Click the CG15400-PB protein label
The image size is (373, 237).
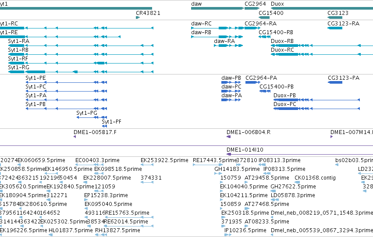(x=277, y=87)
